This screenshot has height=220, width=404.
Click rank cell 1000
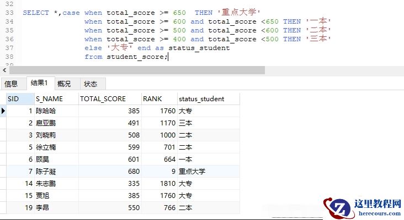click(x=160, y=135)
